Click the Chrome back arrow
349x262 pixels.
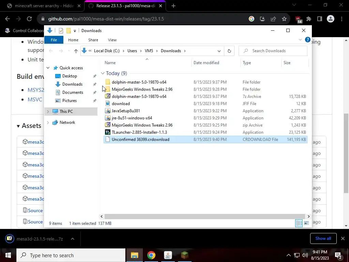pos(7,19)
